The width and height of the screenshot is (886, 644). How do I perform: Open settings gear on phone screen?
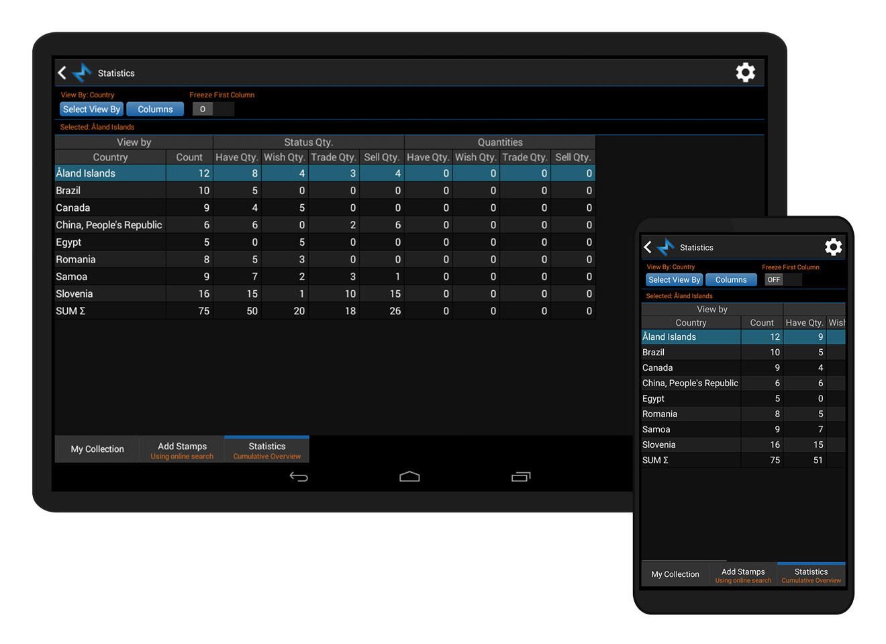point(833,247)
